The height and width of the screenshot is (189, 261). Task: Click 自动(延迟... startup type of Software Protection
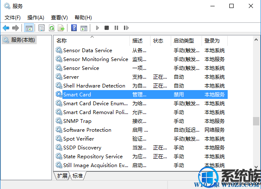coord(186,130)
